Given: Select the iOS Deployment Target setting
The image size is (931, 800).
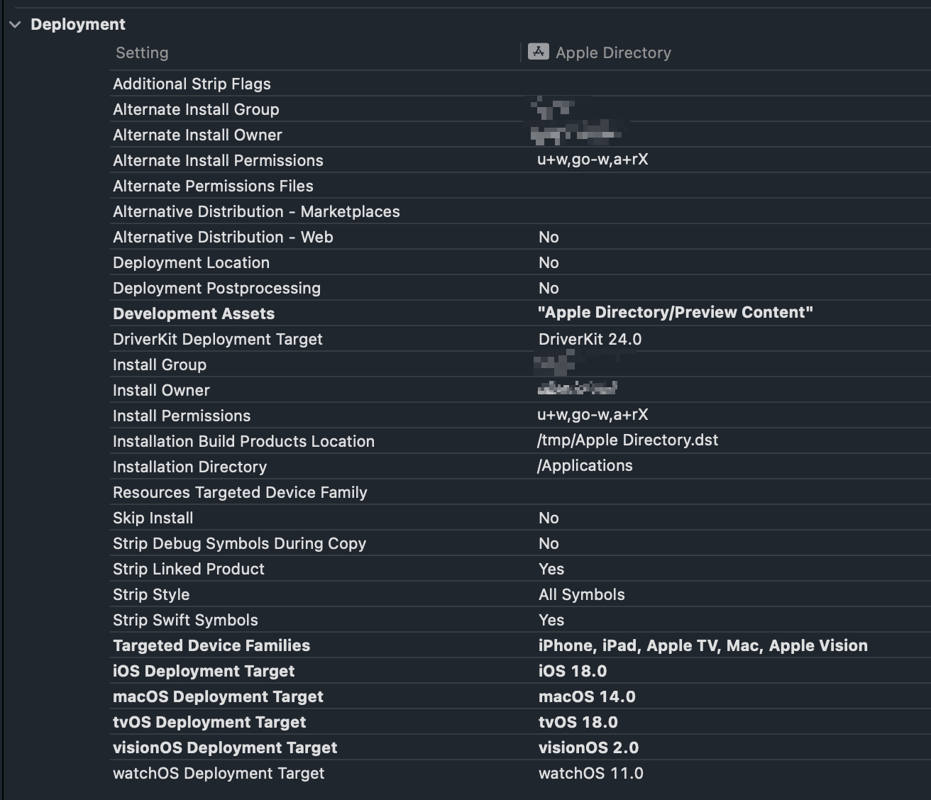Looking at the screenshot, I should 204,671.
